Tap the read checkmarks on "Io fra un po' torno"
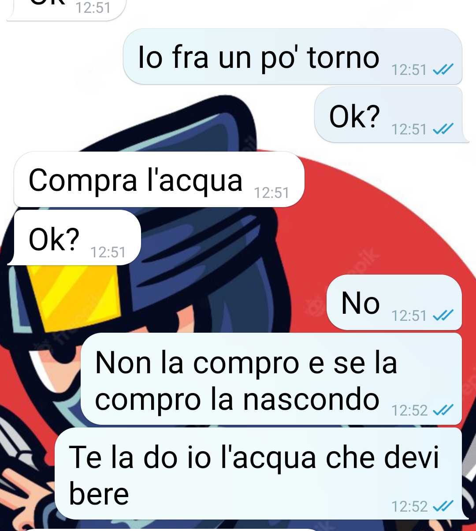The image size is (476, 531). (x=443, y=70)
